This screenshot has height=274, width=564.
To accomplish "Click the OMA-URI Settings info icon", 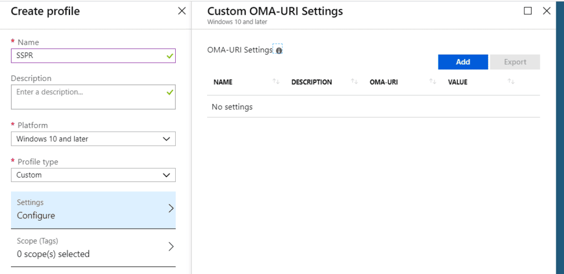I will coord(278,51).
